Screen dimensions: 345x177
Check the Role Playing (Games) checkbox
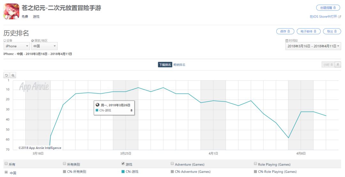pos(255,164)
